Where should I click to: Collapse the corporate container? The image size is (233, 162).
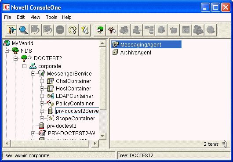point(24,66)
